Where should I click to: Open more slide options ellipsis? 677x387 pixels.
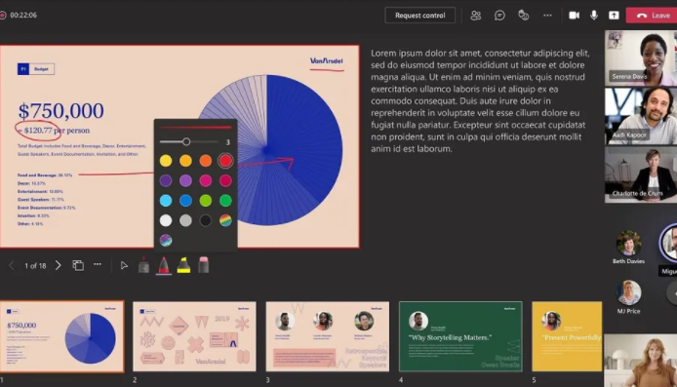(x=98, y=264)
